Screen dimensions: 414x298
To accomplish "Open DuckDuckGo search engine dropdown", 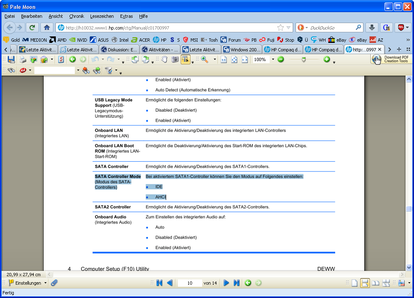I will click(306, 28).
